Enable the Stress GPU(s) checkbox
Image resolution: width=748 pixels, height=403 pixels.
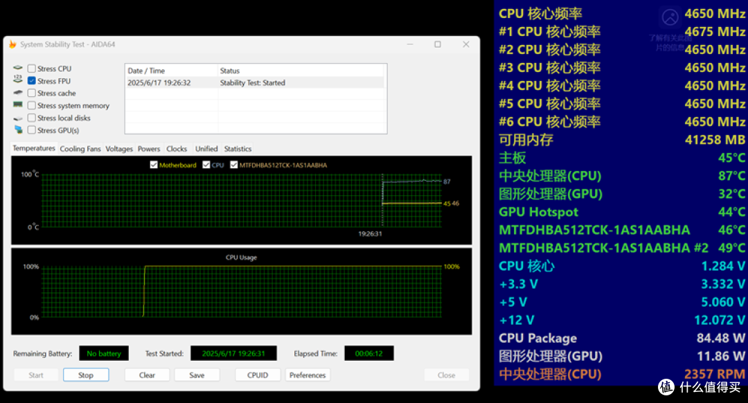(x=31, y=130)
